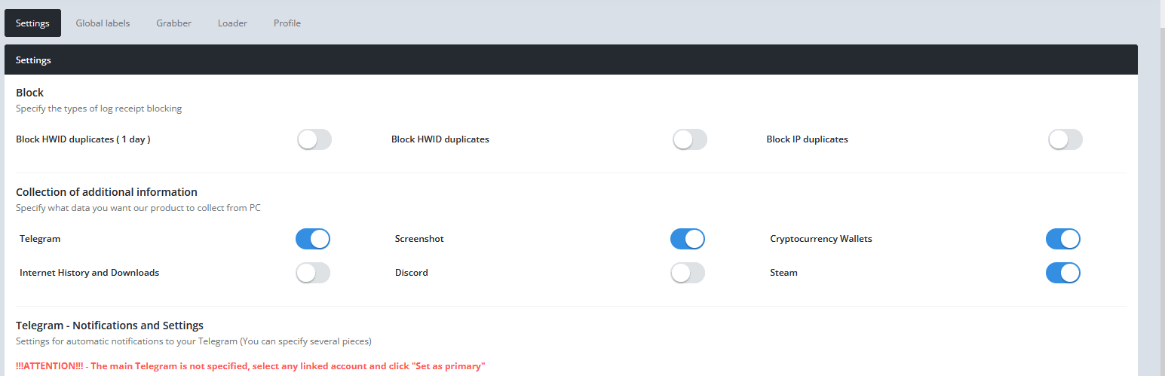Open the Grabber tab
Screen dimensions: 1165x376
tap(174, 23)
